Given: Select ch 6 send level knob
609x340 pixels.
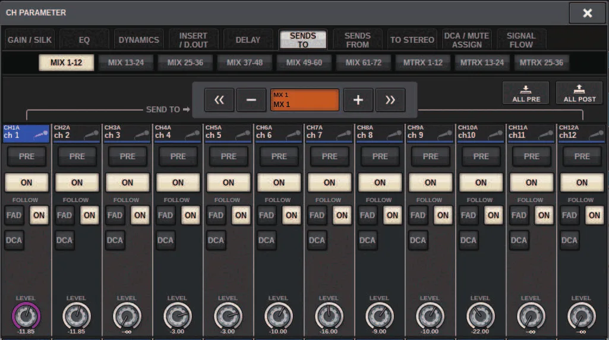Looking at the screenshot, I should click(279, 316).
